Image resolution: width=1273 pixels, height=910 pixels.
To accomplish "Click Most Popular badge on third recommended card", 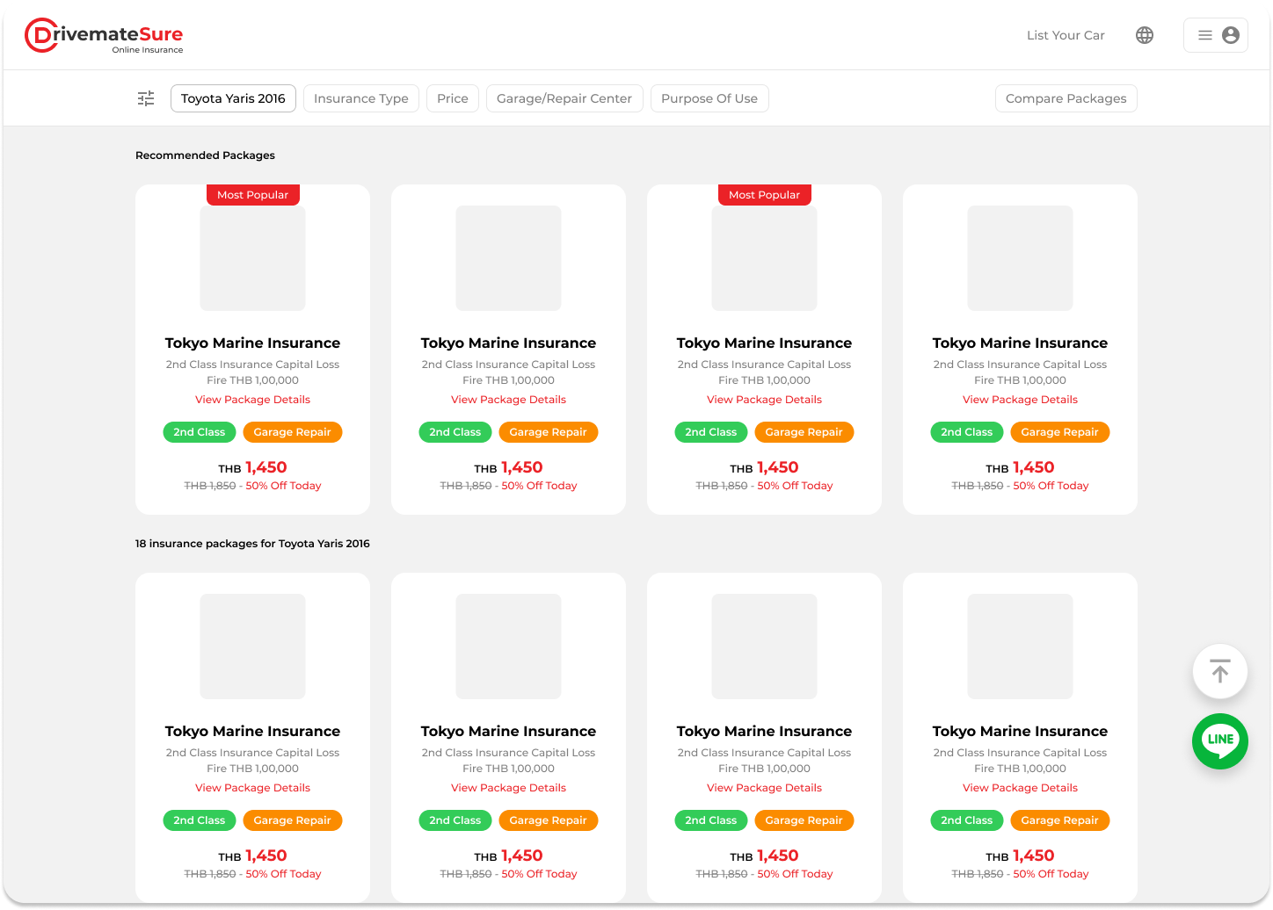I will tap(765, 195).
